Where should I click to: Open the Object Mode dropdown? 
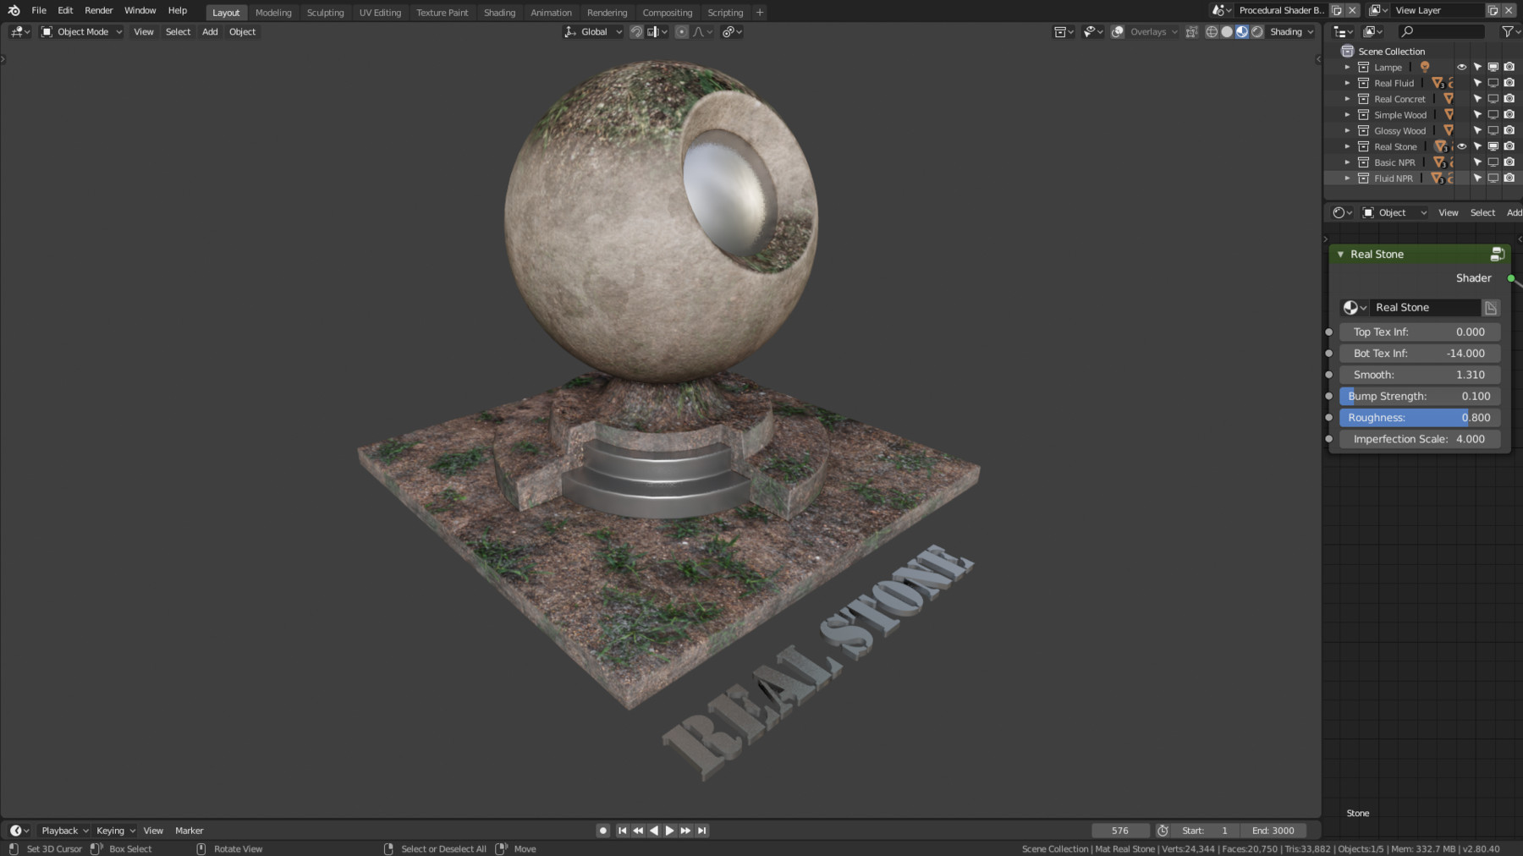pyautogui.click(x=82, y=31)
